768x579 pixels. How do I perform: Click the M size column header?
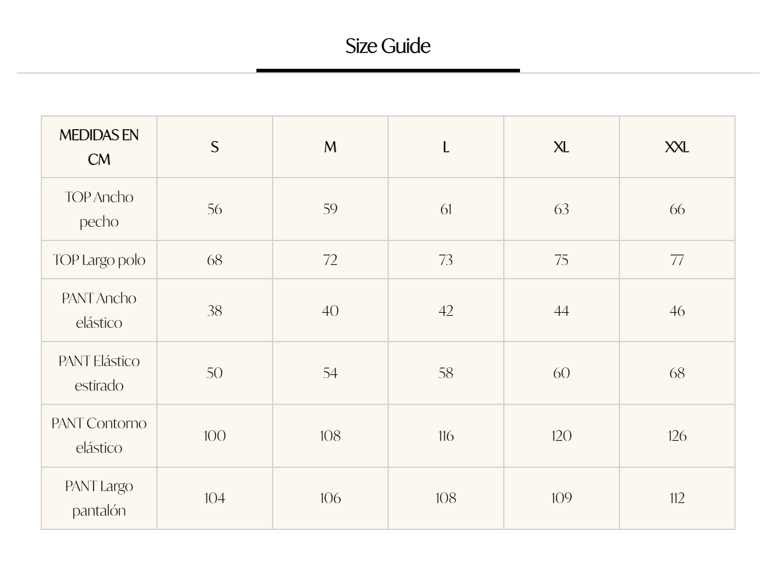[330, 147]
